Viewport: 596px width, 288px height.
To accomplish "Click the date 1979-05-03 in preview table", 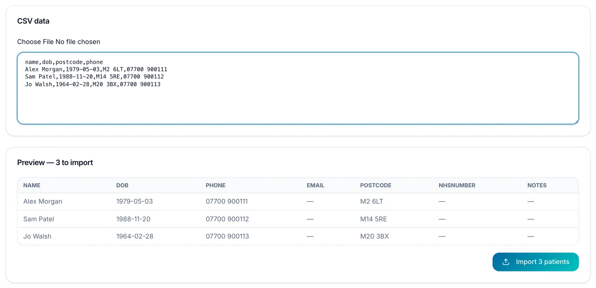I will (x=134, y=201).
